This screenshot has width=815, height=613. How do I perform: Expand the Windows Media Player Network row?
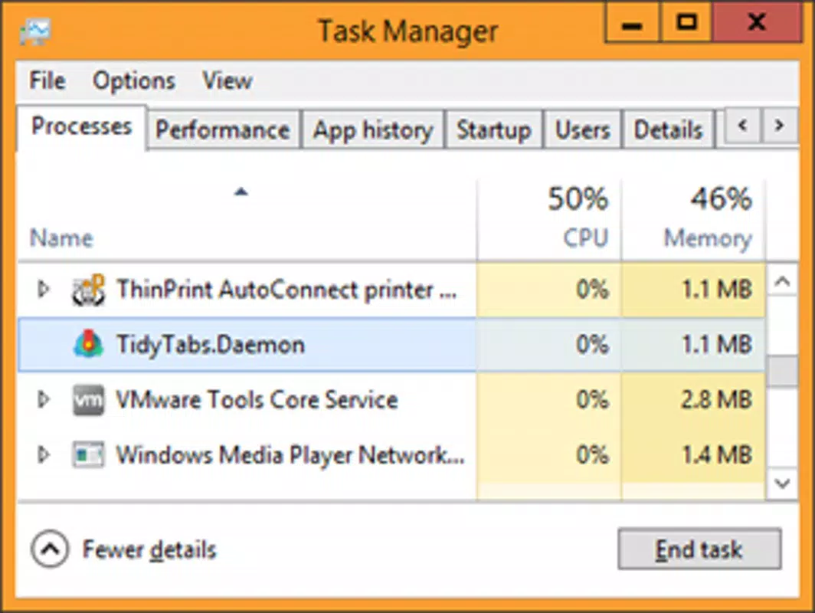[44, 454]
